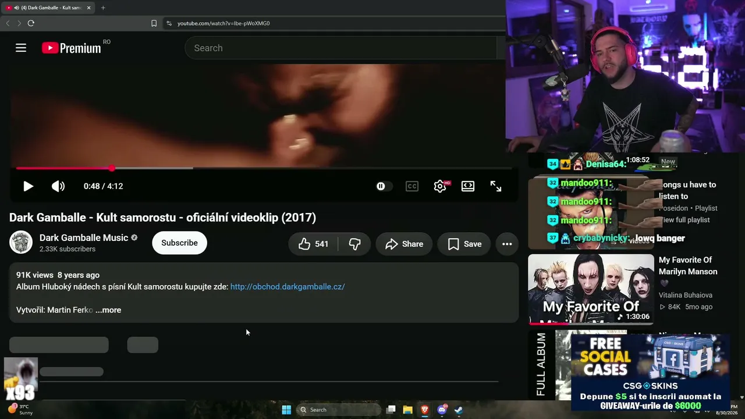This screenshot has width=745, height=419.
Task: Like the video with 541 likes
Action: (x=313, y=244)
